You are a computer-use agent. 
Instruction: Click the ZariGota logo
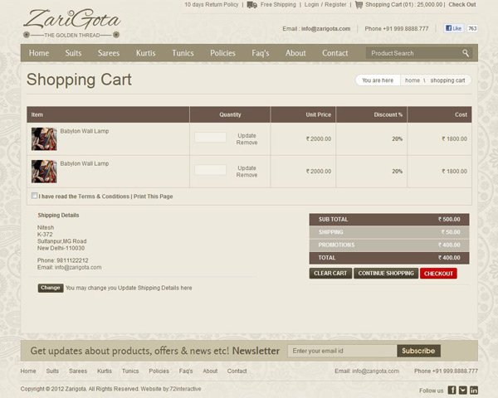[71, 23]
